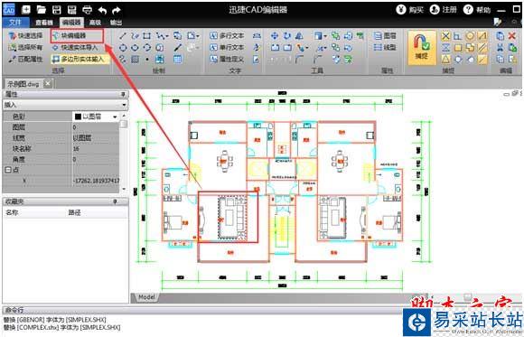
Task: Toggle the square snap mode
Action: tap(457, 48)
